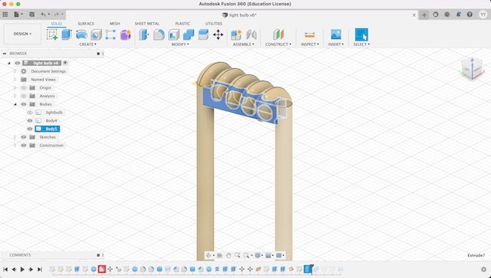The image size is (491, 278).
Task: Switch to the MESH tab
Action: pyautogui.click(x=114, y=24)
